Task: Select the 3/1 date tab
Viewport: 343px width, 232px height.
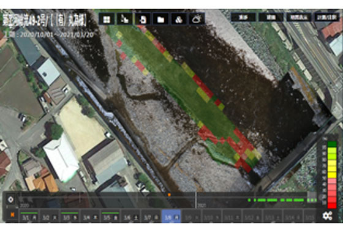Action: pyautogui.click(x=29, y=217)
